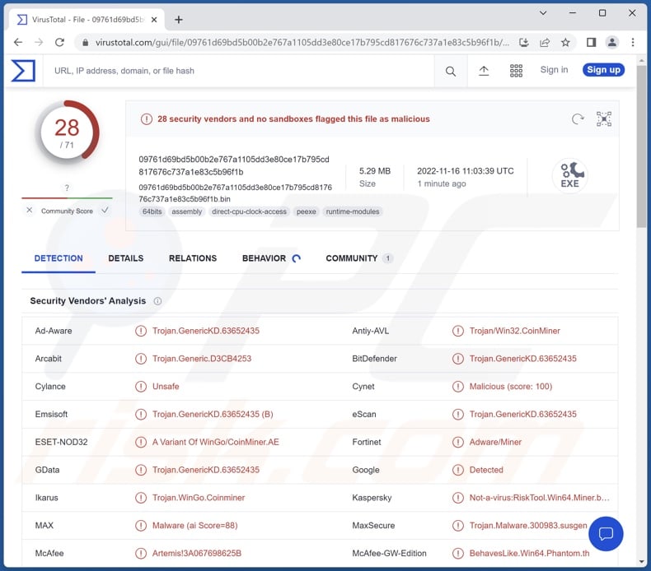Click the runtime-modules tag

[x=353, y=211]
